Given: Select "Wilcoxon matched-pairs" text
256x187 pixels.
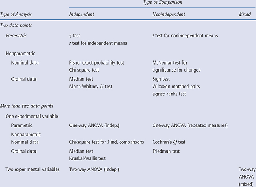Looking at the screenshot, I should point(175,87).
